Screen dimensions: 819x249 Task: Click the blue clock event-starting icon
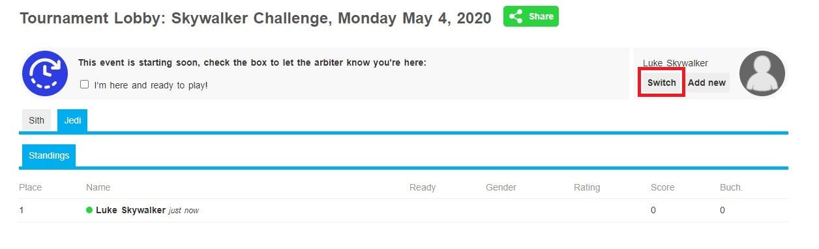(45, 73)
